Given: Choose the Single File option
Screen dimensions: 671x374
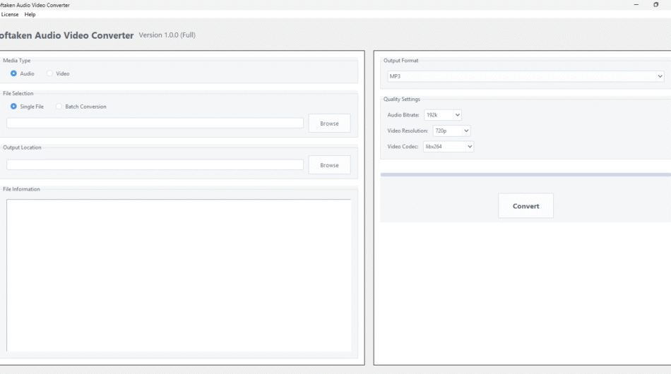Looking at the screenshot, I should (14, 107).
